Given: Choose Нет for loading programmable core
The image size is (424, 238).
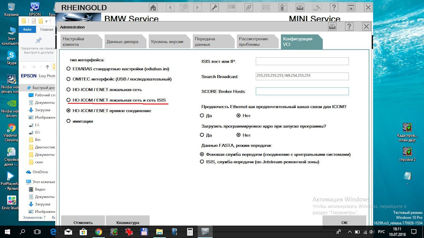Looking at the screenshot, I should pos(238,135).
